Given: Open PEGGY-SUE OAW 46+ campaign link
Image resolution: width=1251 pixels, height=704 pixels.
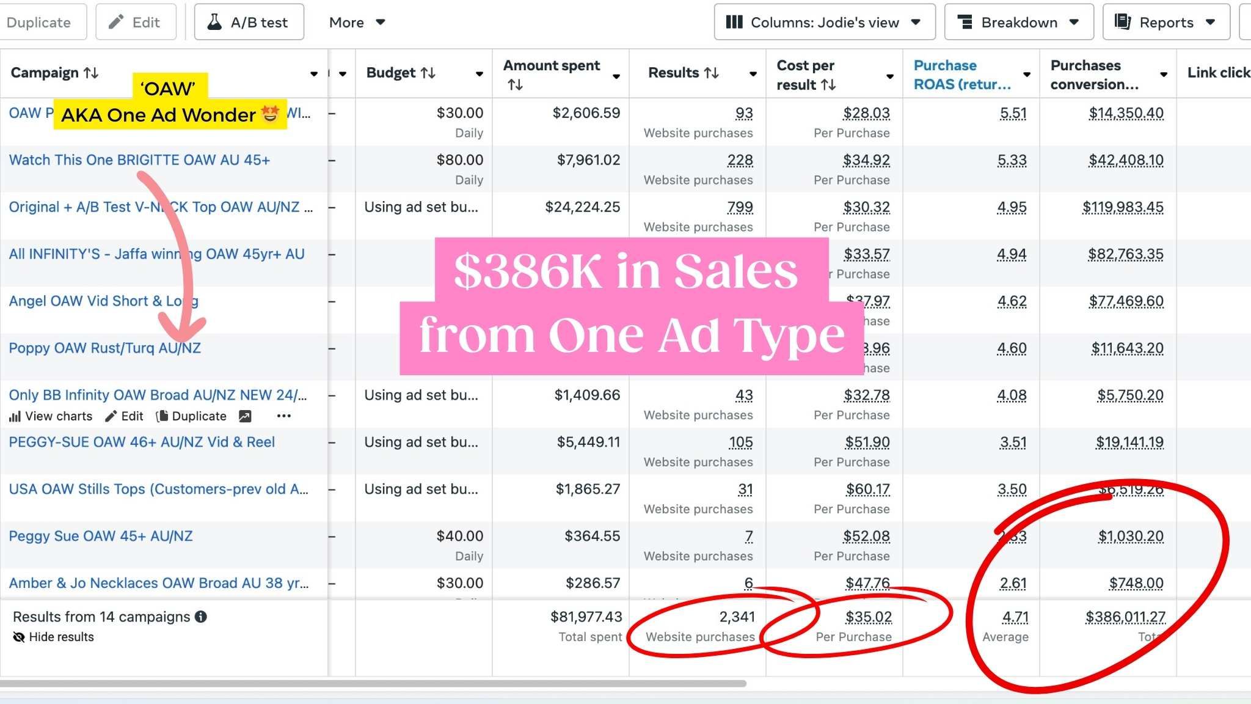Looking at the screenshot, I should pos(142,442).
